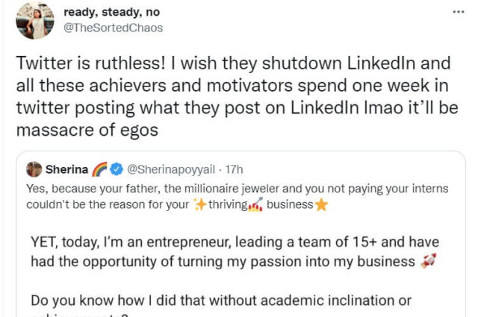
Task: Click the tweet author's profile picture
Action: pyautogui.click(x=34, y=20)
